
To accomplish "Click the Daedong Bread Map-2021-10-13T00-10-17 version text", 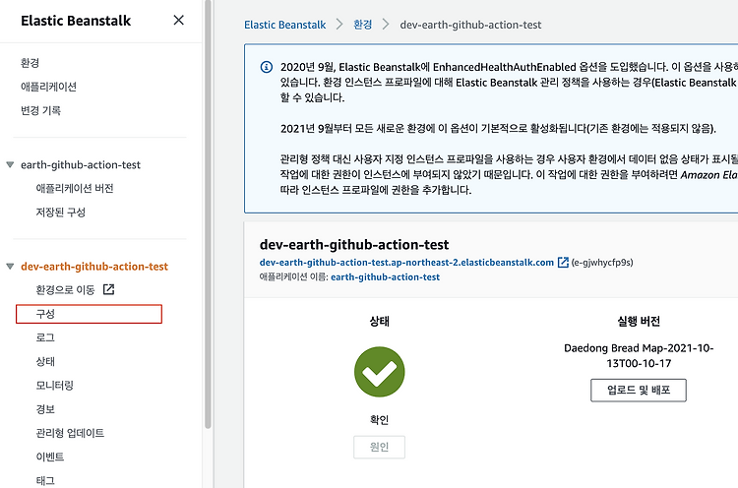I will pyautogui.click(x=639, y=356).
